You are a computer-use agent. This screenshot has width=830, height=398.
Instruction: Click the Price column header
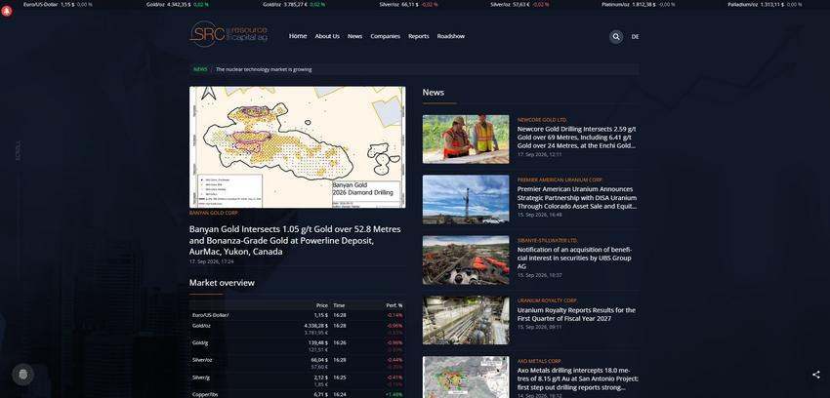pyautogui.click(x=322, y=305)
